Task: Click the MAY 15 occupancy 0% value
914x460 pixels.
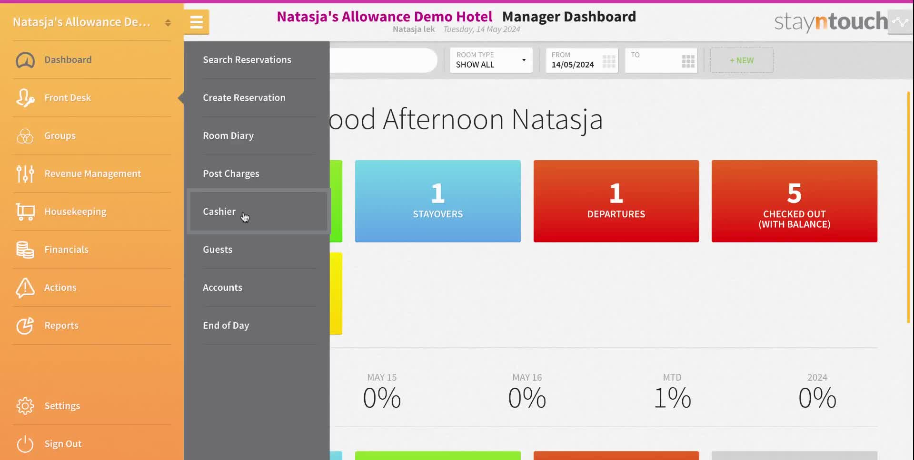Action: coord(382,398)
